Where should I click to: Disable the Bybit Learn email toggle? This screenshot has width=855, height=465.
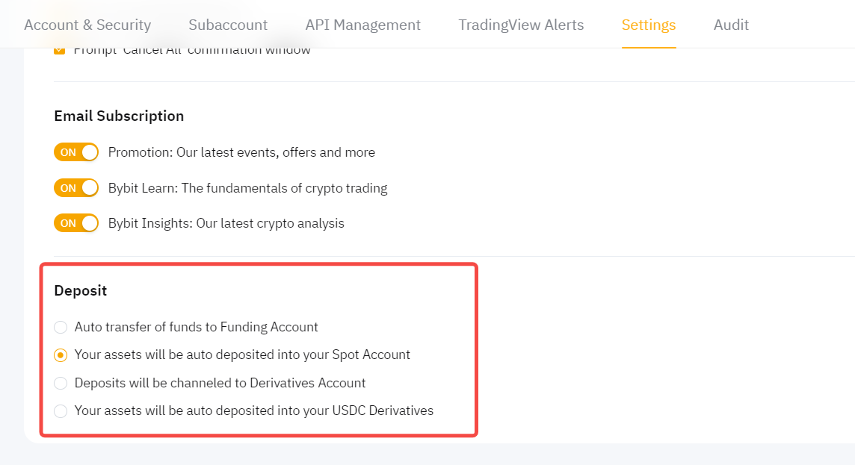click(x=76, y=188)
